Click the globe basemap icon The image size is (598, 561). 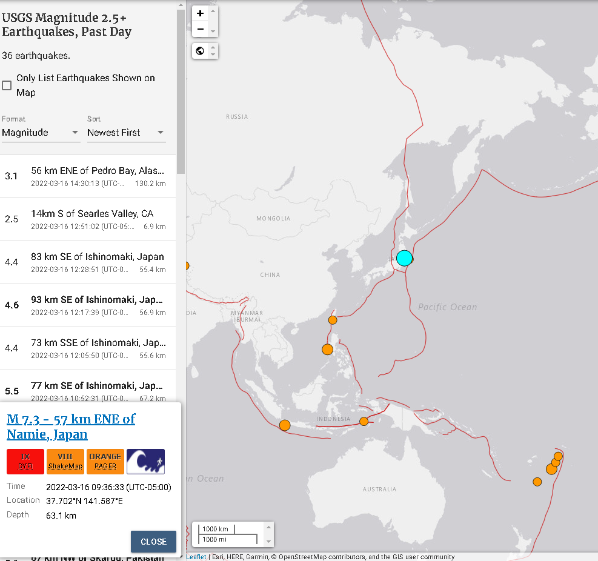200,51
